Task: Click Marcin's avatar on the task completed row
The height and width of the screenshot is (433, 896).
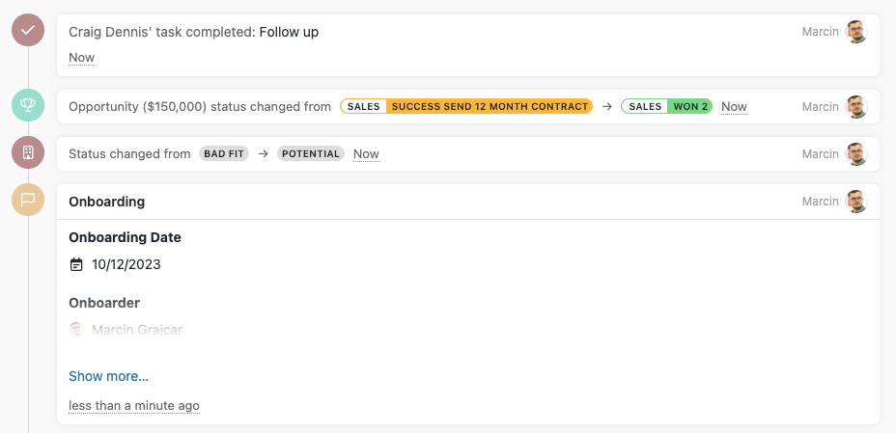Action: 856,32
